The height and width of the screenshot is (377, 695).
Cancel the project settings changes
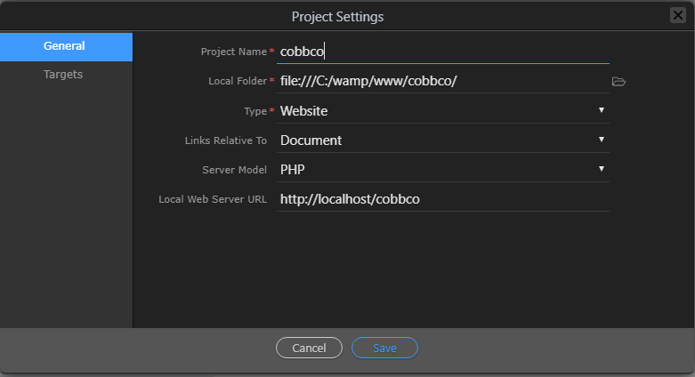coord(309,348)
